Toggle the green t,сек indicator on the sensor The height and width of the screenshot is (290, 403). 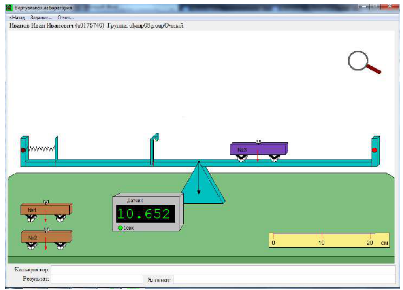click(120, 228)
